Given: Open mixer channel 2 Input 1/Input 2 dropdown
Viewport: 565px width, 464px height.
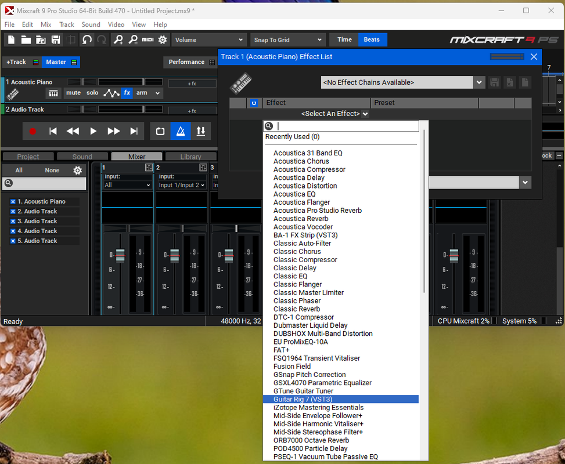Looking at the screenshot, I should (x=182, y=185).
